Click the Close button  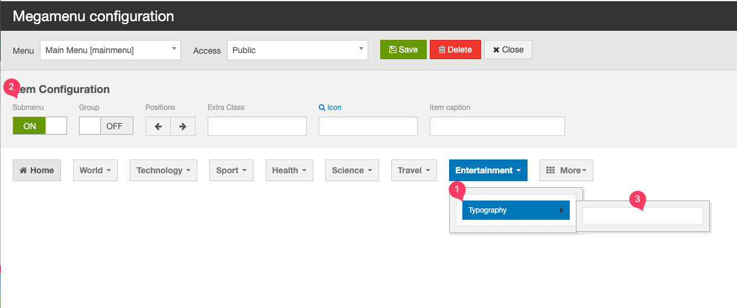(508, 50)
